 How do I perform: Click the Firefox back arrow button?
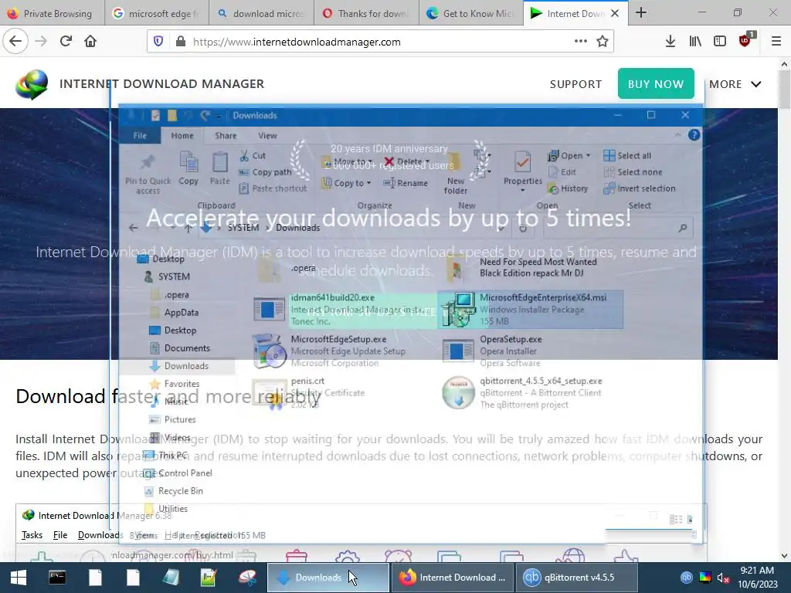[x=15, y=42]
